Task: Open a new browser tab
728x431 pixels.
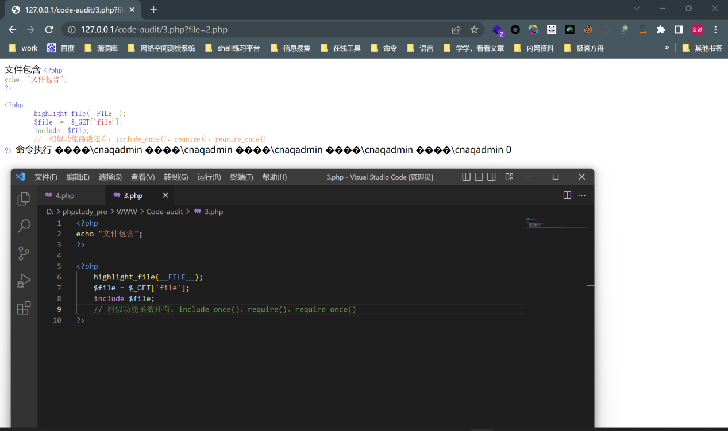Action: click(x=153, y=10)
